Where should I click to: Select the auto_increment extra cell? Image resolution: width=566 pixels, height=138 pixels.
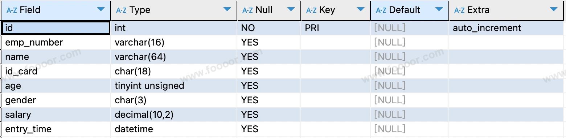pos(507,28)
